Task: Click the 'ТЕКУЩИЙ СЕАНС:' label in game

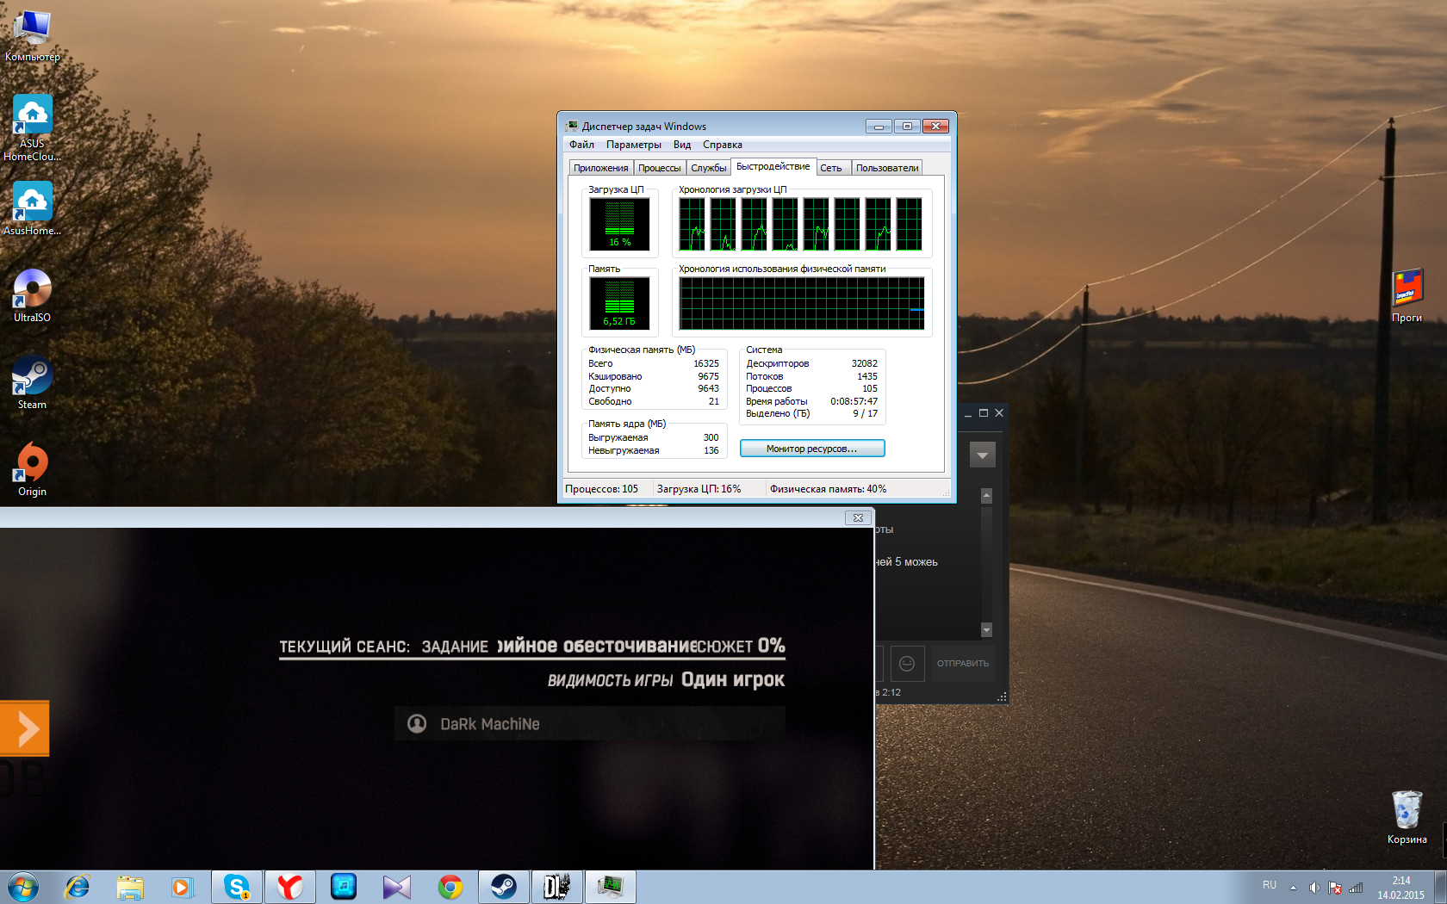Action: point(345,647)
